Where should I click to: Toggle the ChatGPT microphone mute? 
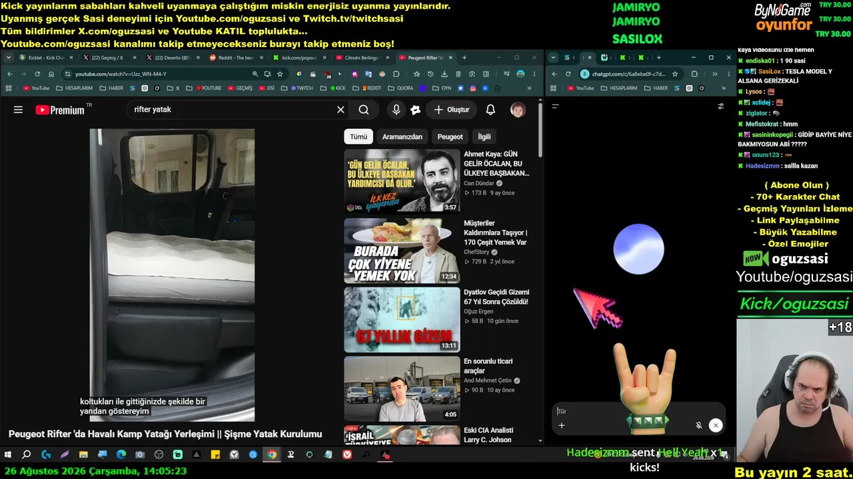point(698,426)
